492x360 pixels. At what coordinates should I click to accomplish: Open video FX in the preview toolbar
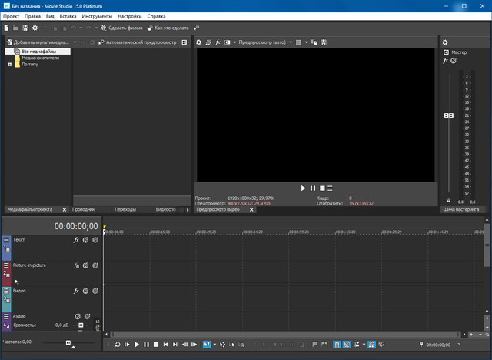coord(218,42)
